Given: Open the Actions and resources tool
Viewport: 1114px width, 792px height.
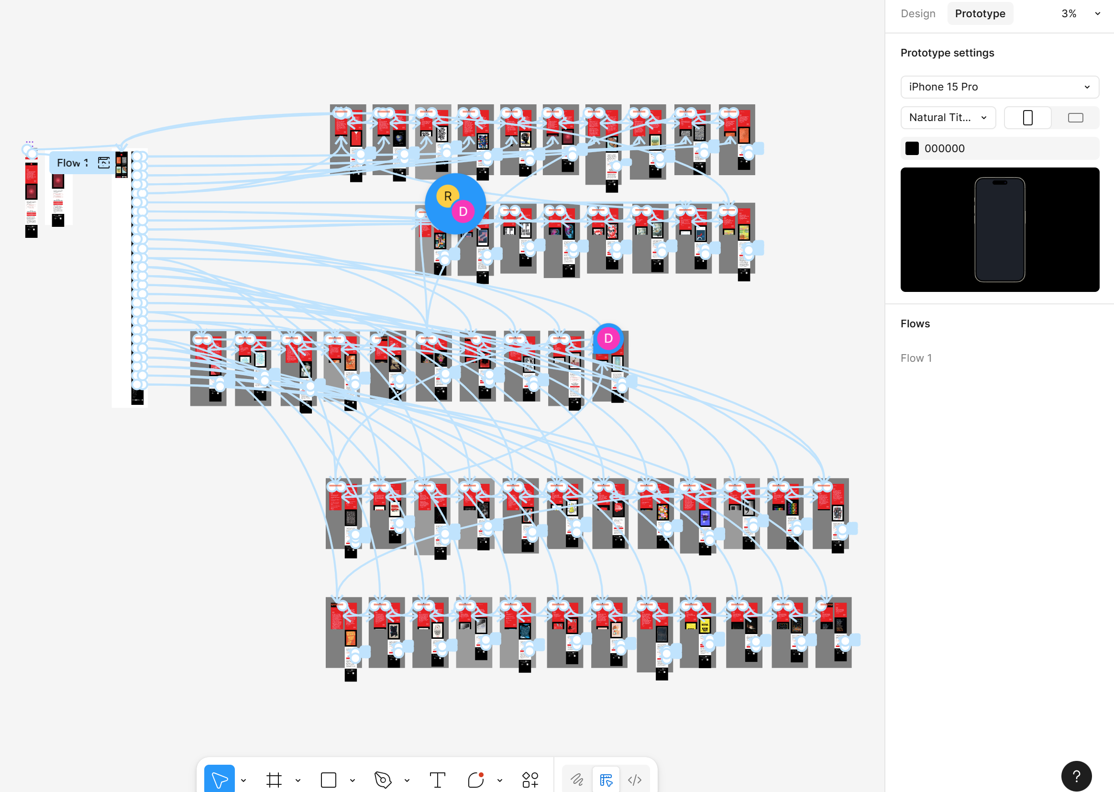Looking at the screenshot, I should [x=530, y=780].
